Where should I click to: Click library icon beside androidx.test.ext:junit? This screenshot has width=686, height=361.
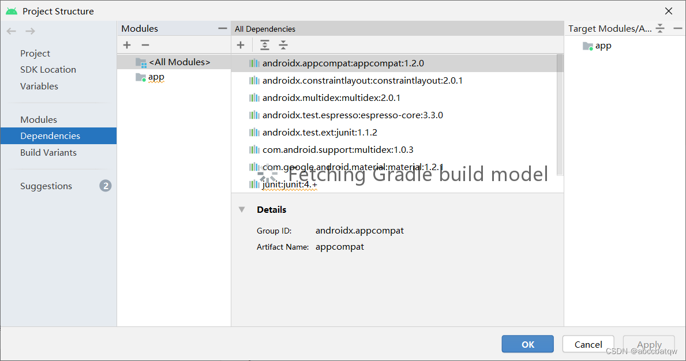(x=254, y=132)
